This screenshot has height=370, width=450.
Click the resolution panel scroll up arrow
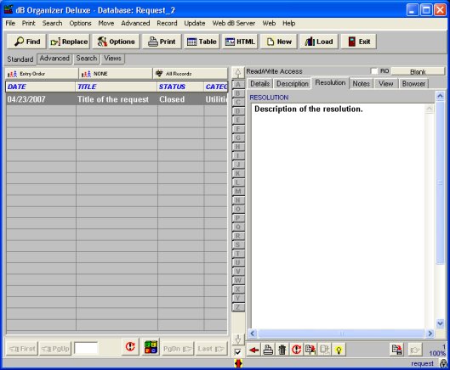[x=440, y=96]
